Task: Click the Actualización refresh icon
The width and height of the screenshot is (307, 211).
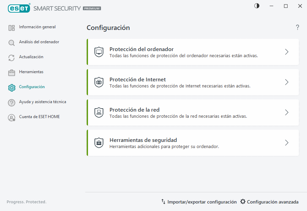Action: tap(11, 57)
